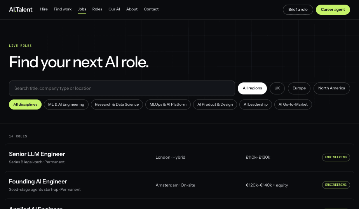Open the Contact link
This screenshot has height=209, width=359.
(x=151, y=9)
